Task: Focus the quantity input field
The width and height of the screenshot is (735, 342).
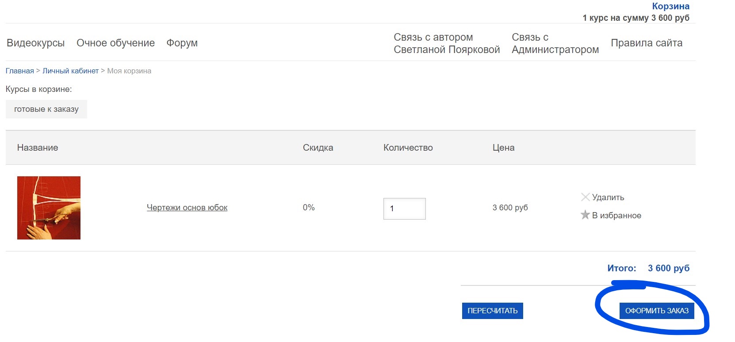Action: [x=404, y=209]
